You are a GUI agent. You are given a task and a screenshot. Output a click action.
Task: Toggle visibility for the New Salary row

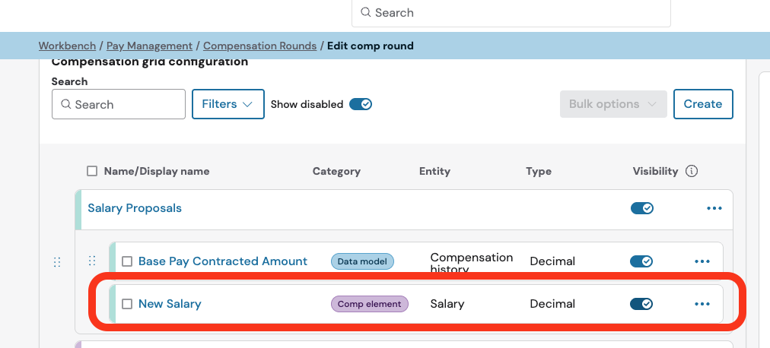[x=641, y=304]
